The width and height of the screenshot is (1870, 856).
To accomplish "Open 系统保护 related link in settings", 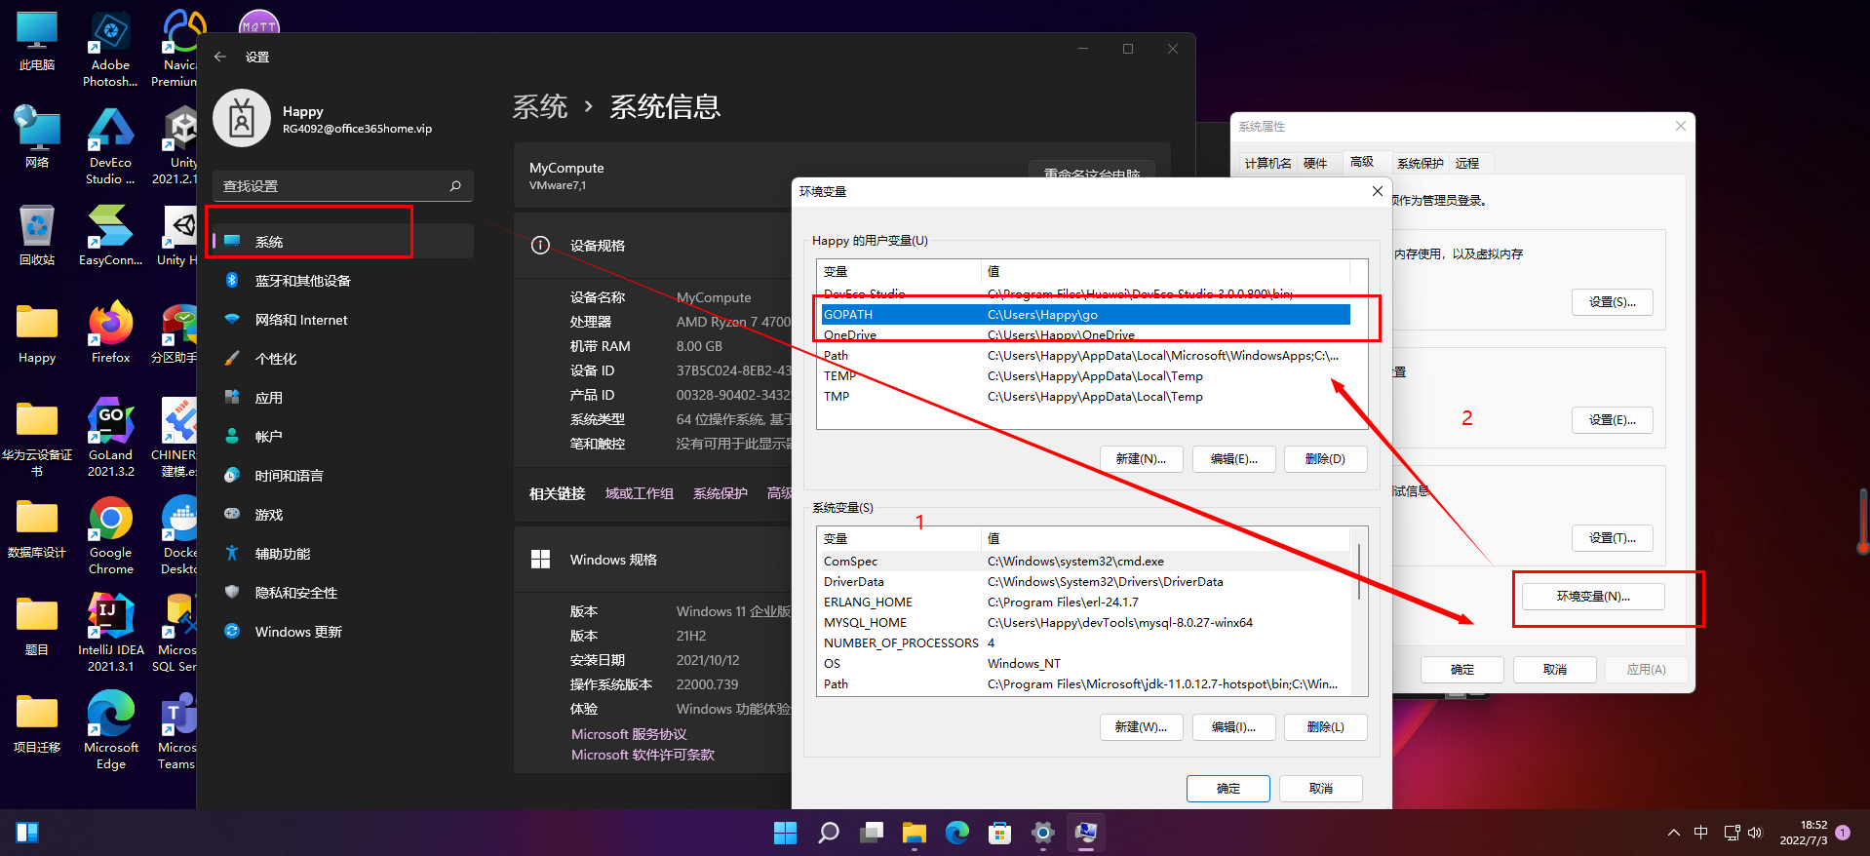I will (x=720, y=493).
